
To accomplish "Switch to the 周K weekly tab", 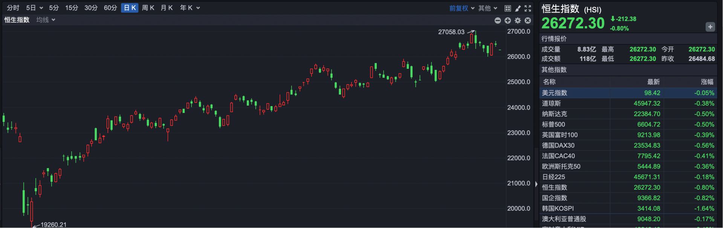I will 148,8.
